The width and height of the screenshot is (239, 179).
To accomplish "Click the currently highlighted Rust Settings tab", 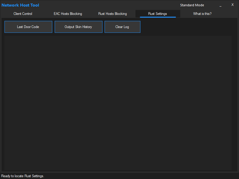I will click(x=157, y=14).
